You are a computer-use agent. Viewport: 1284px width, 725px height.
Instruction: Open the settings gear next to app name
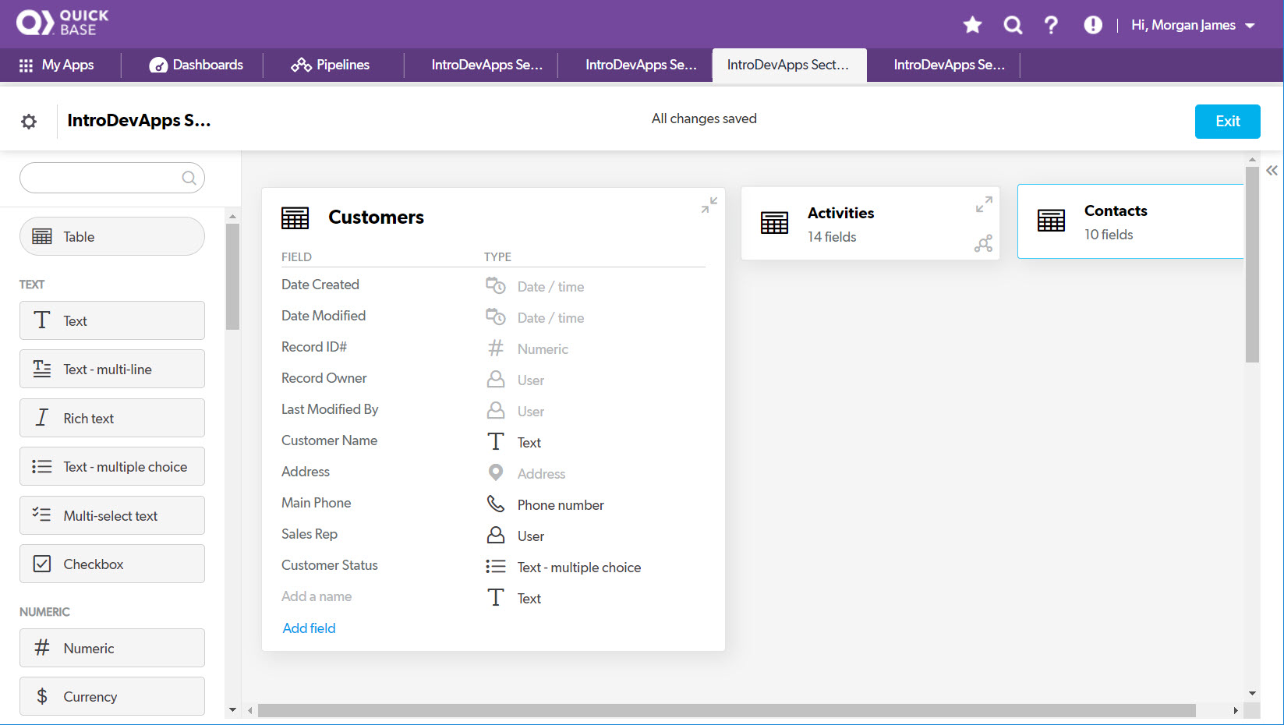coord(29,121)
